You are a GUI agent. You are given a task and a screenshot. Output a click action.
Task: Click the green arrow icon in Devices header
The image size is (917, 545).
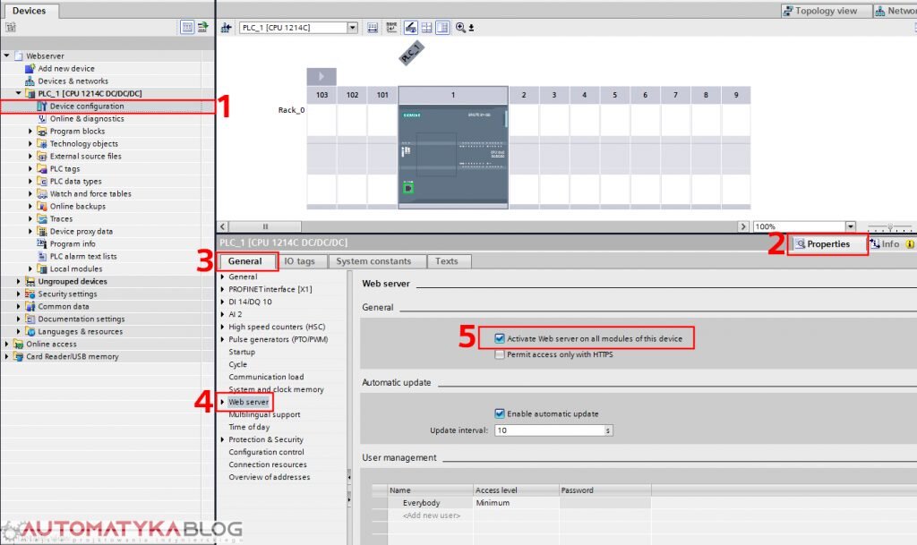[x=203, y=27]
